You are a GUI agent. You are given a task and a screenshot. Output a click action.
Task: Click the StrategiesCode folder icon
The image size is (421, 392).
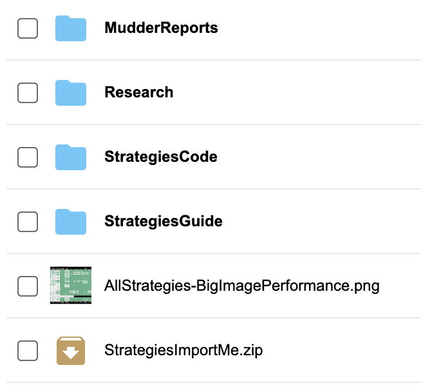[71, 157]
